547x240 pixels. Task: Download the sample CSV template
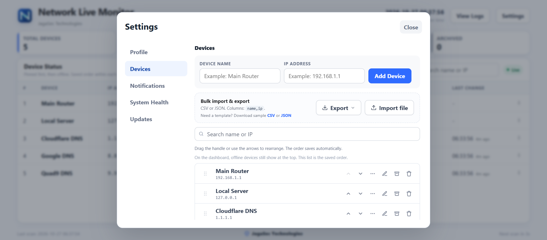click(x=271, y=115)
